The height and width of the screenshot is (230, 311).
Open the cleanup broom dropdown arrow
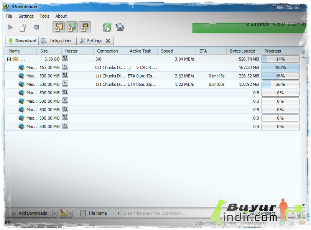point(70,214)
